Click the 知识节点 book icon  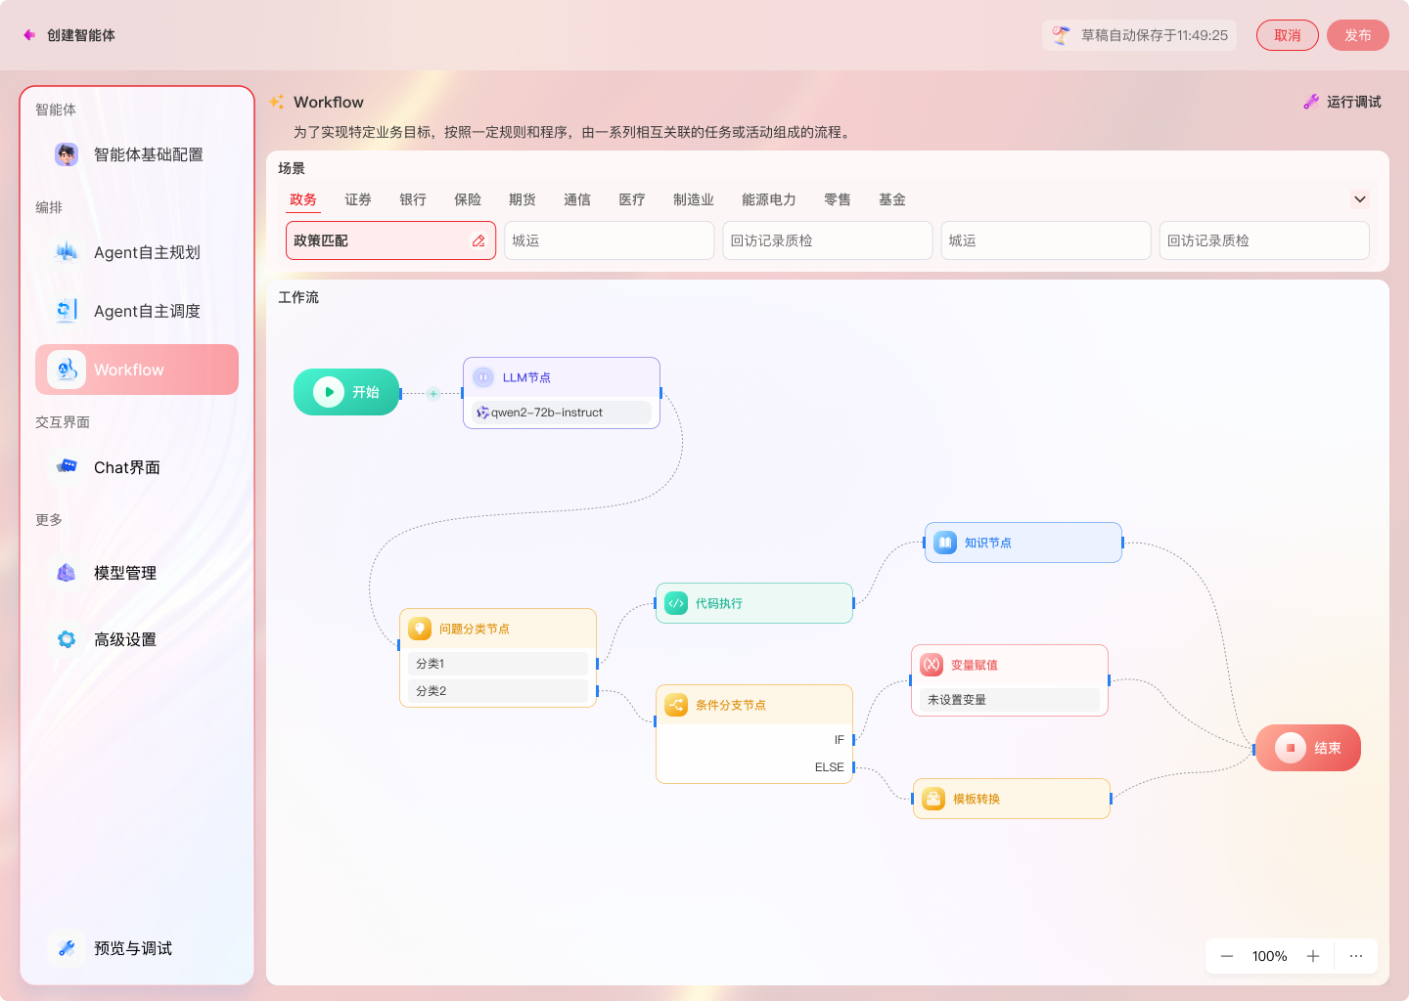pyautogui.click(x=945, y=543)
